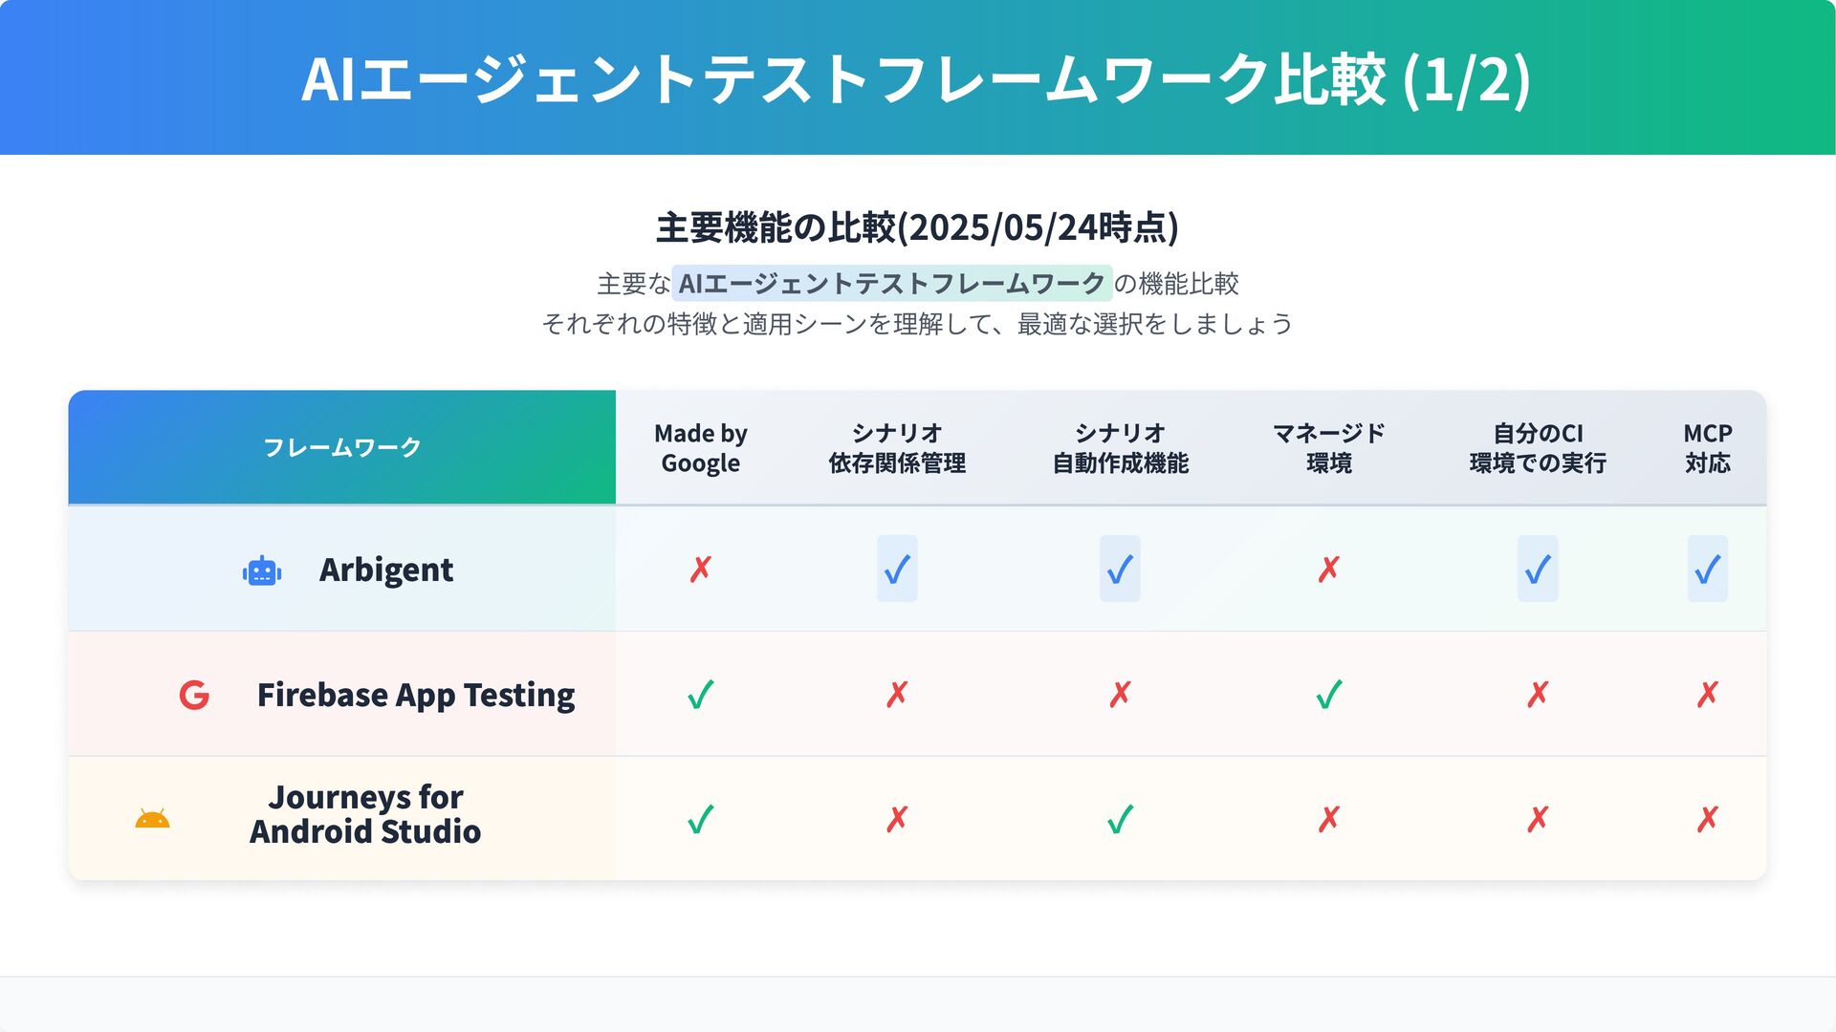Click the Arbigent robot icon
The width and height of the screenshot is (1836, 1032).
tap(261, 571)
